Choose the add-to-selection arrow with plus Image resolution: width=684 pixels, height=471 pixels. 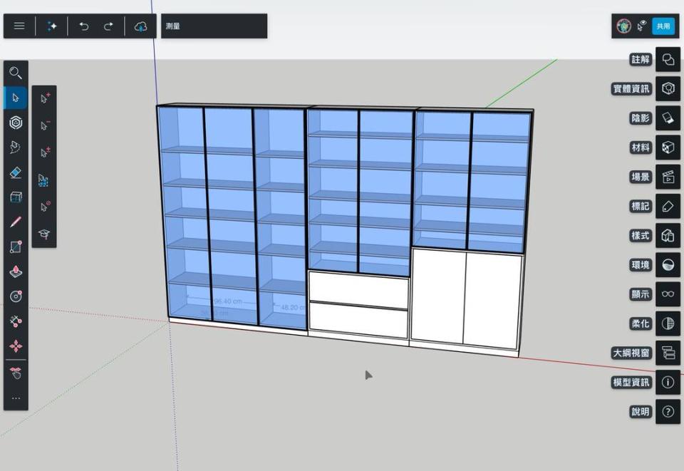click(x=44, y=98)
